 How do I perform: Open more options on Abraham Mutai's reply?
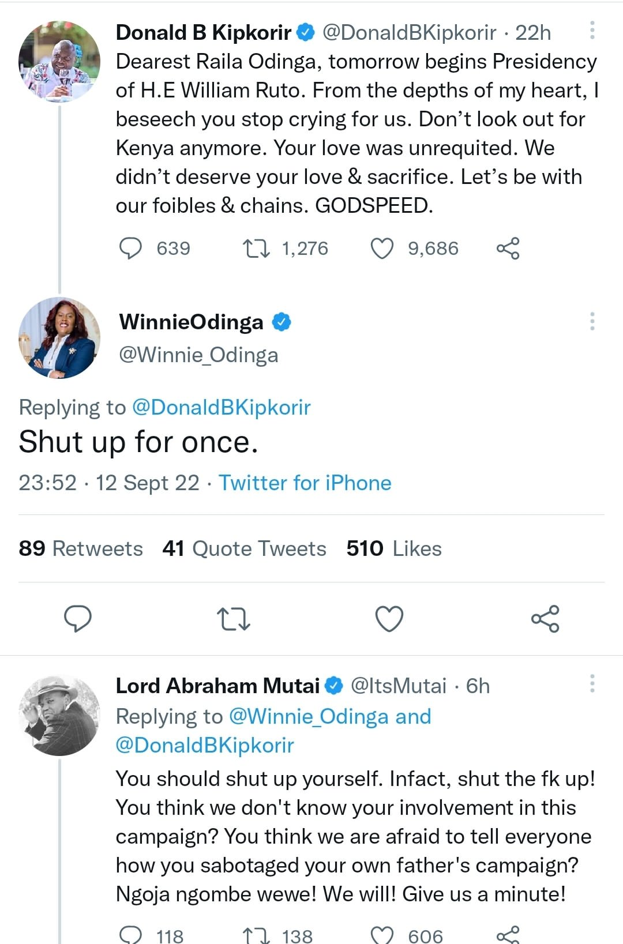tap(592, 683)
